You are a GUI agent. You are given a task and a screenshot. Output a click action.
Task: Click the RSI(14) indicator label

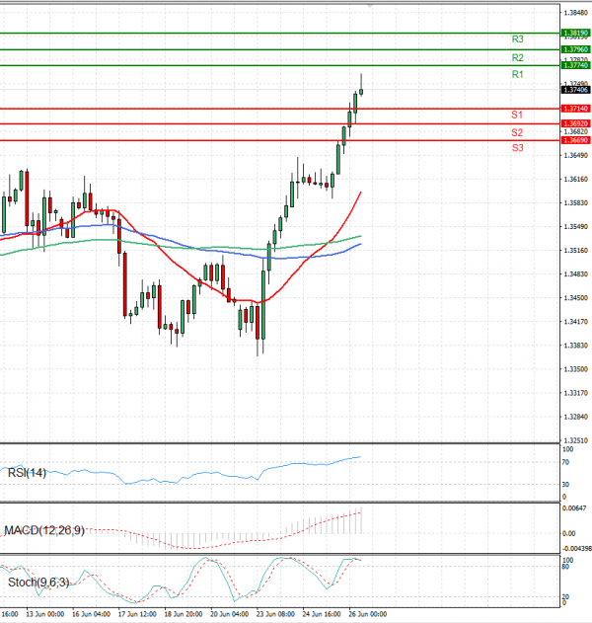(27, 473)
